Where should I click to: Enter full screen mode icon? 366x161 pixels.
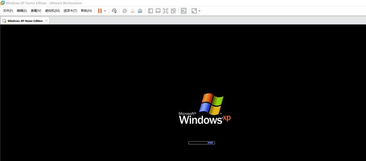click(165, 11)
